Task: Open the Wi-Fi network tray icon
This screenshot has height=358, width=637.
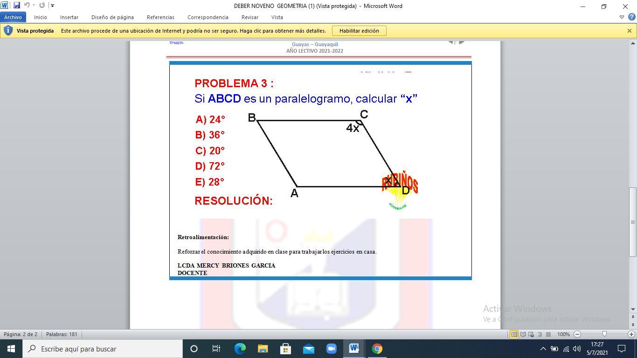Action: click(x=566, y=349)
